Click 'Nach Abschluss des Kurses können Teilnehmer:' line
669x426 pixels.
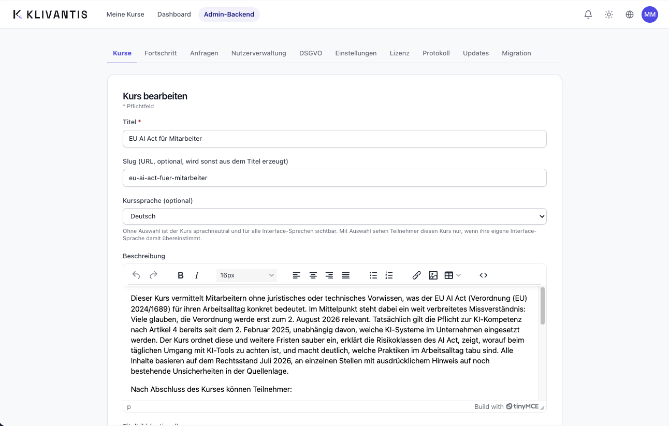(x=211, y=389)
